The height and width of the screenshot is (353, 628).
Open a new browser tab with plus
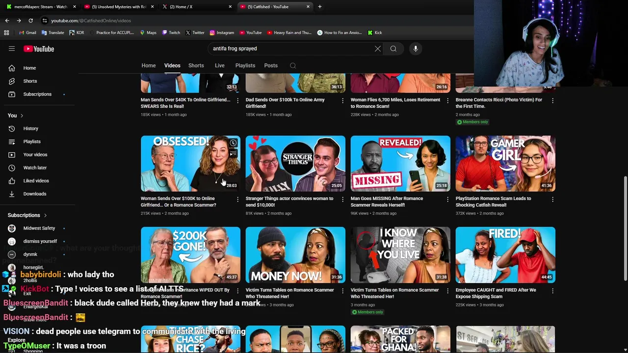[319, 6]
